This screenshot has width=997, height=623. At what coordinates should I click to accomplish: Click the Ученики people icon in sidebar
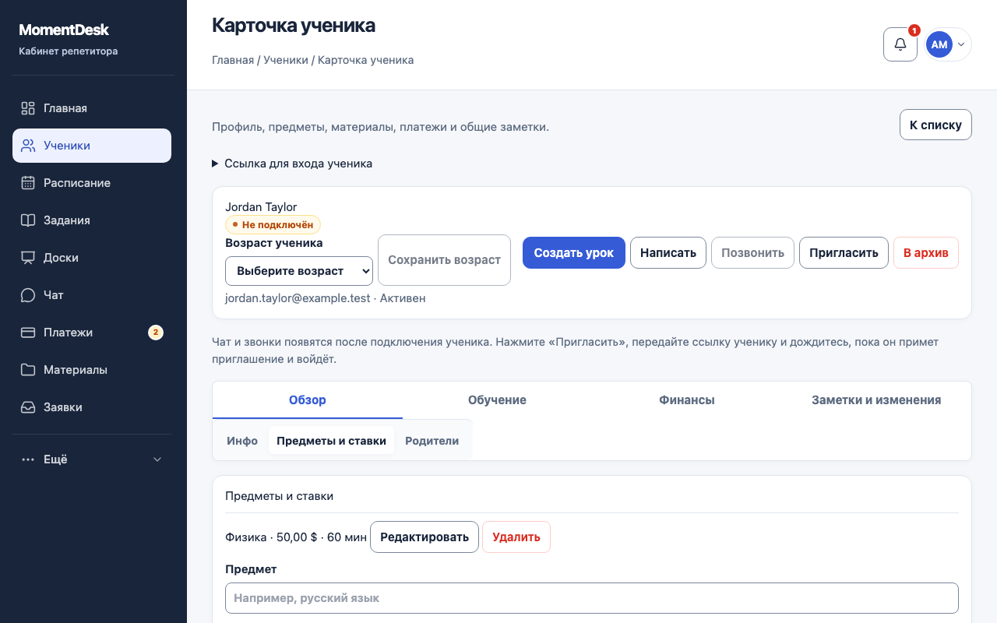28,146
